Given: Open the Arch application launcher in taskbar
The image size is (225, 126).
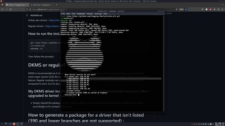Looking at the screenshot, I should point(2,124).
